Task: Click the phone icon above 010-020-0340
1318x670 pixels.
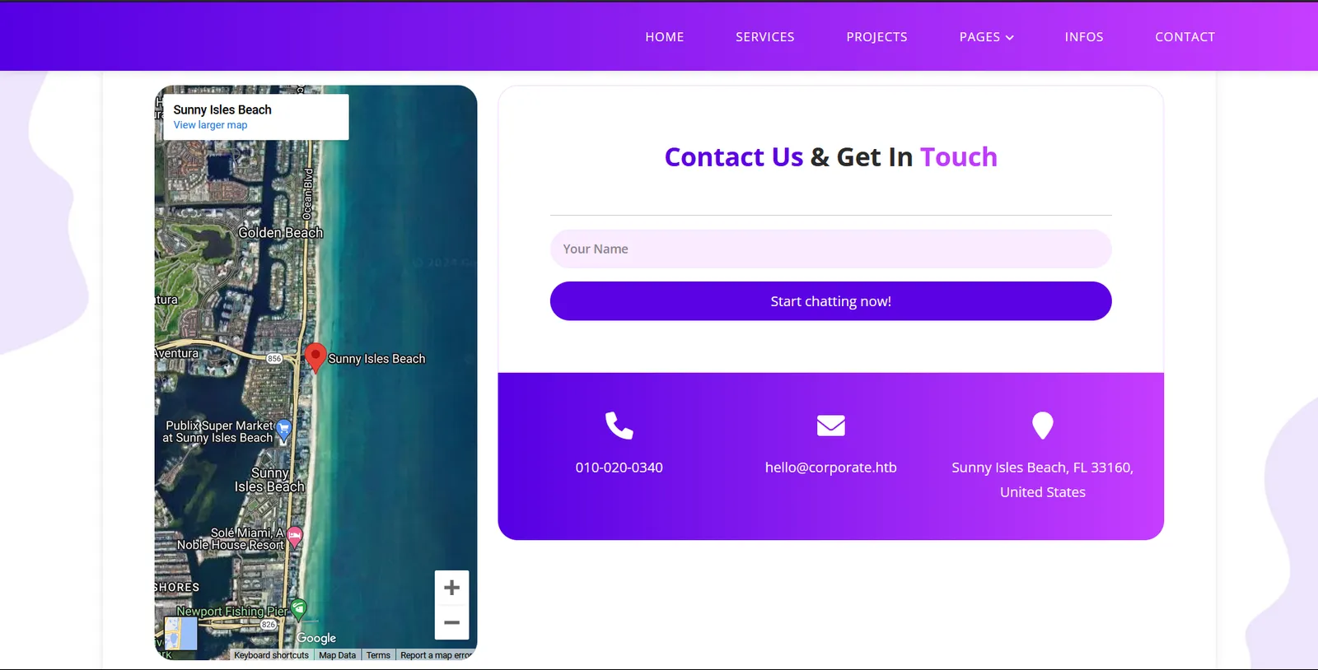Action: tap(619, 426)
